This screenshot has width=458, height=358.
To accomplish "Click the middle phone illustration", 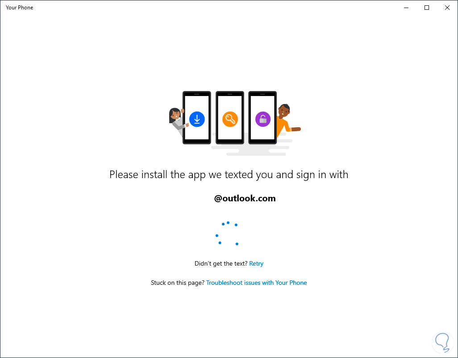I will click(x=230, y=118).
